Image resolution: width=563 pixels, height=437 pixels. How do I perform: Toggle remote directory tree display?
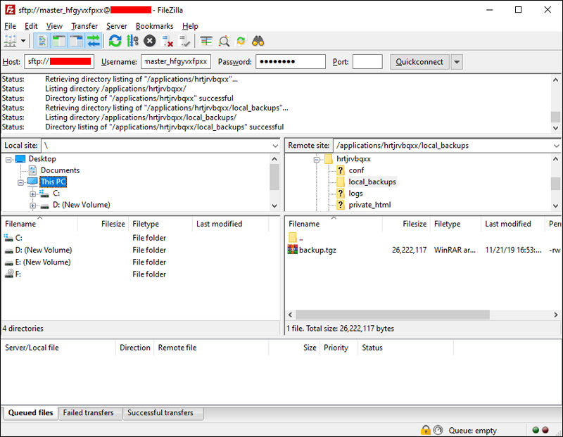point(76,41)
